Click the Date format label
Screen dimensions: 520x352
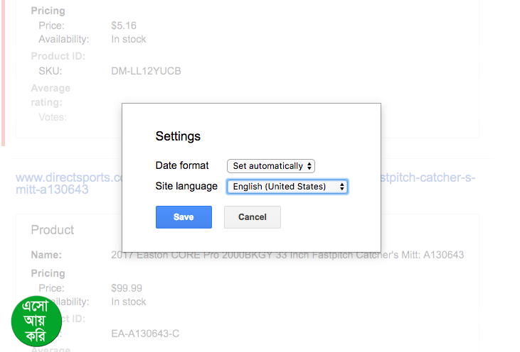pyautogui.click(x=182, y=165)
